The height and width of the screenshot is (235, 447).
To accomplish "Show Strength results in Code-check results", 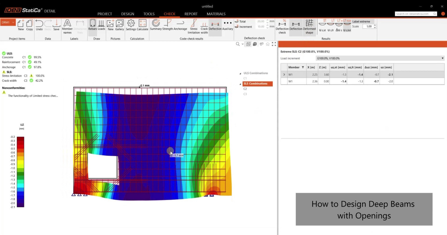I will point(167,24).
